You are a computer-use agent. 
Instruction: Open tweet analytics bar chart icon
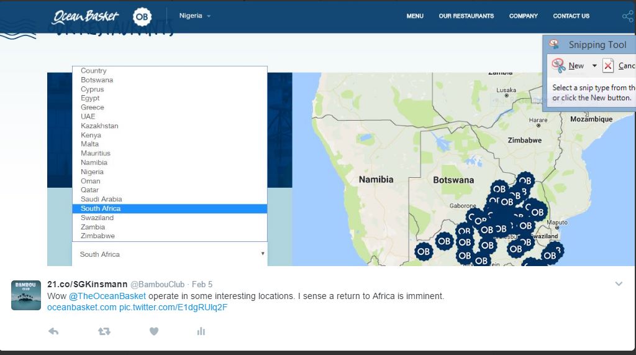pos(201,331)
